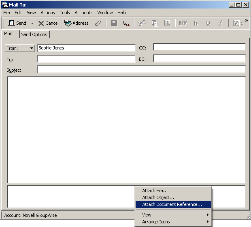Open the Accounts menu

[83, 13]
